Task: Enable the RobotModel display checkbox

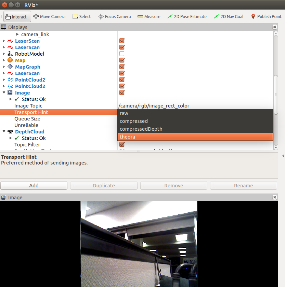Action: (122, 54)
